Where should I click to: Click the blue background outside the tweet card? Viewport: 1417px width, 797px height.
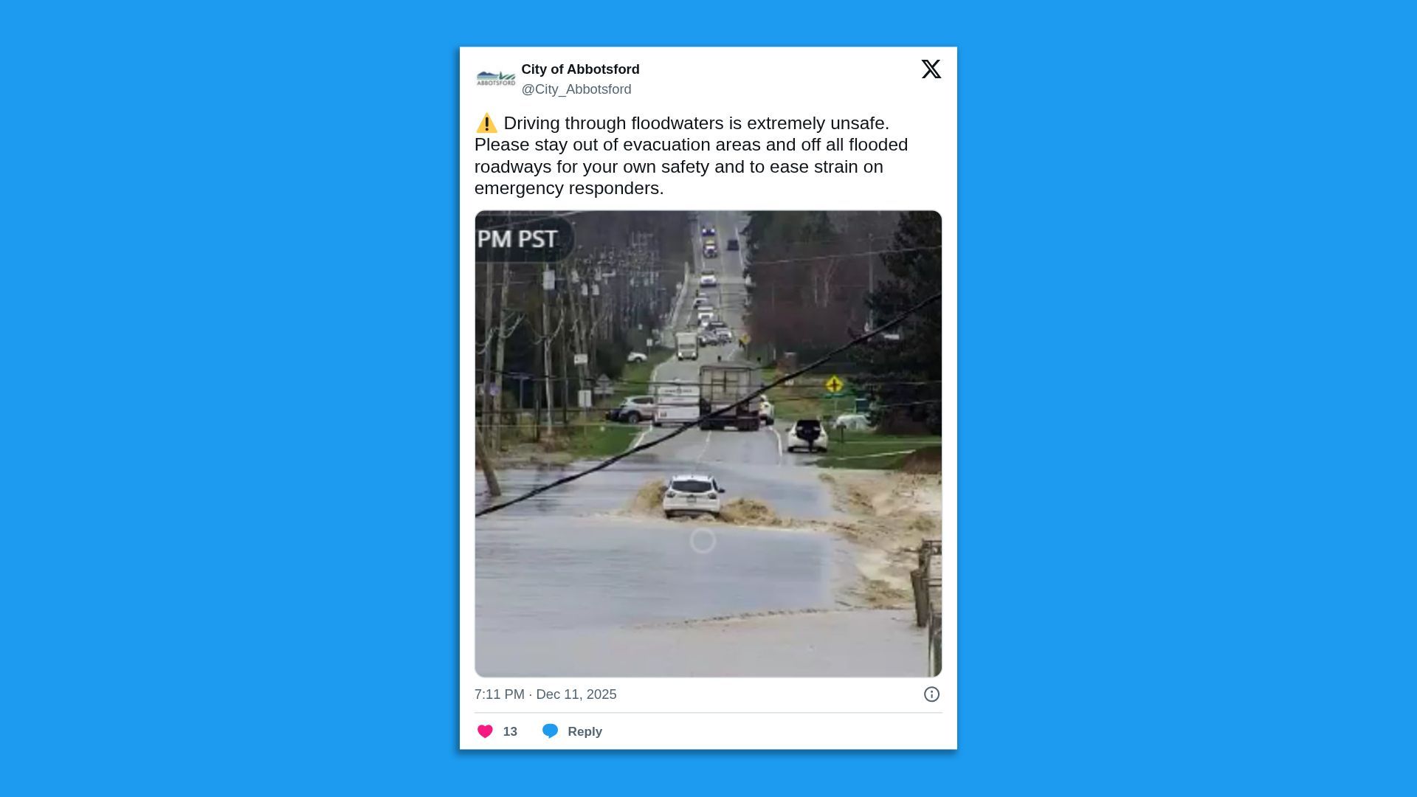pyautogui.click(x=221, y=398)
